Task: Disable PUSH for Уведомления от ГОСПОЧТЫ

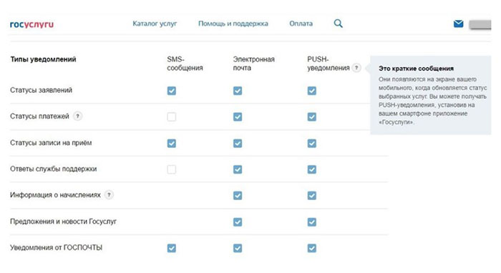Action: pyautogui.click(x=312, y=248)
